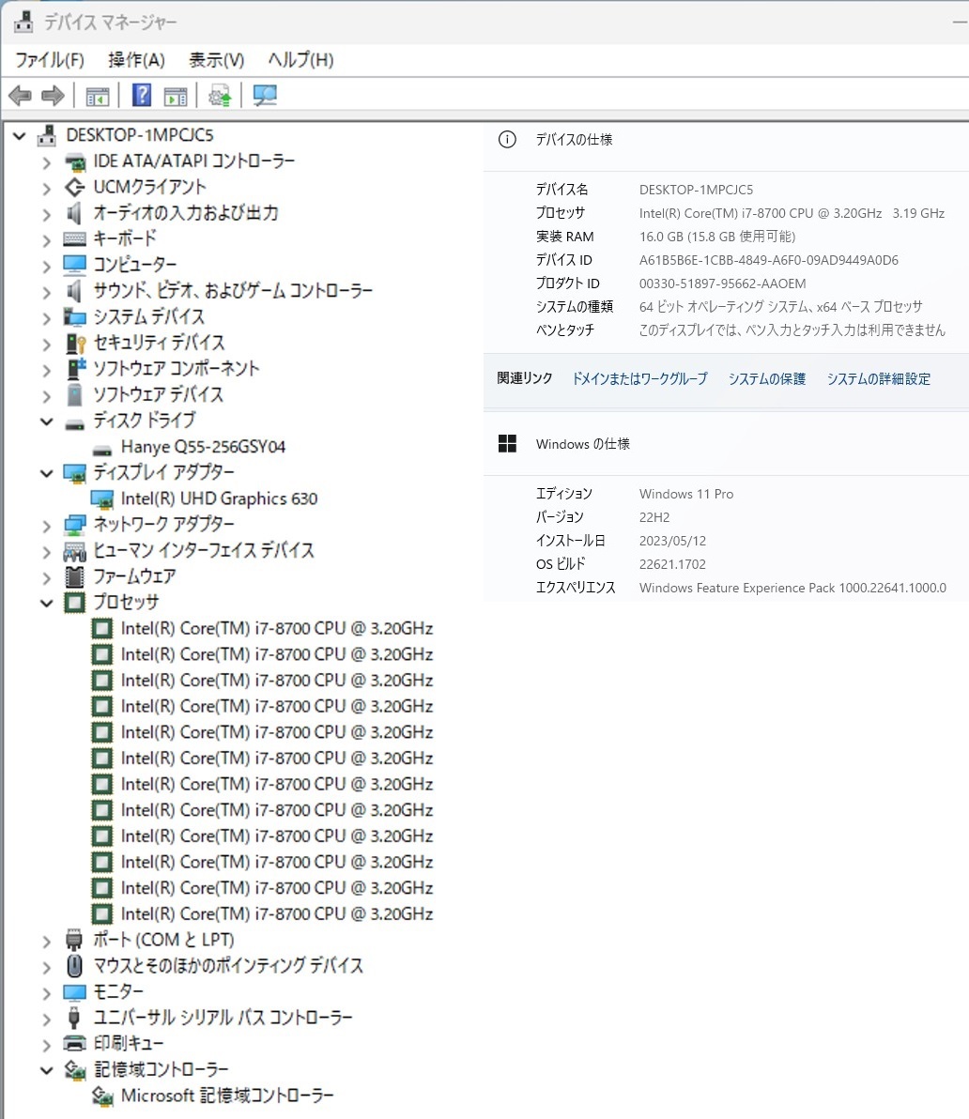Screen dimensions: 969x1119
Task: Click the install date 2023/05/12
Action: click(x=672, y=541)
